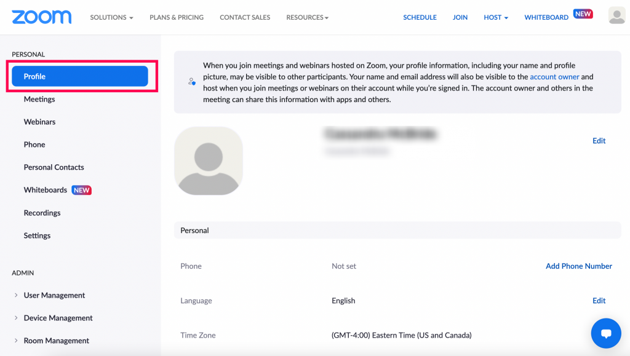Image resolution: width=630 pixels, height=356 pixels.
Task: Click Edit next to Language
Action: pos(598,301)
